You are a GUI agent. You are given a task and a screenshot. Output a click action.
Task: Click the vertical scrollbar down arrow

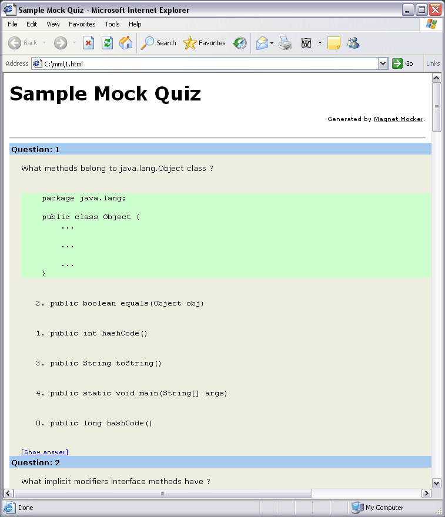click(x=436, y=484)
